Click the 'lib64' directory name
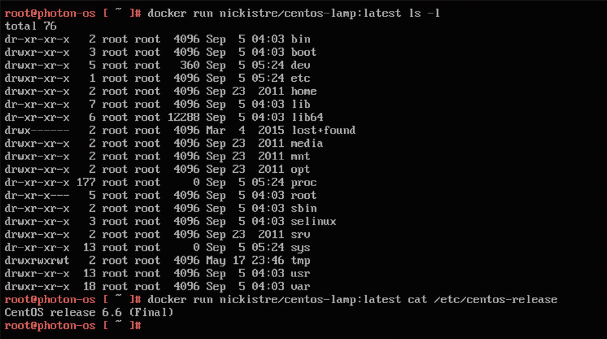 coord(307,117)
